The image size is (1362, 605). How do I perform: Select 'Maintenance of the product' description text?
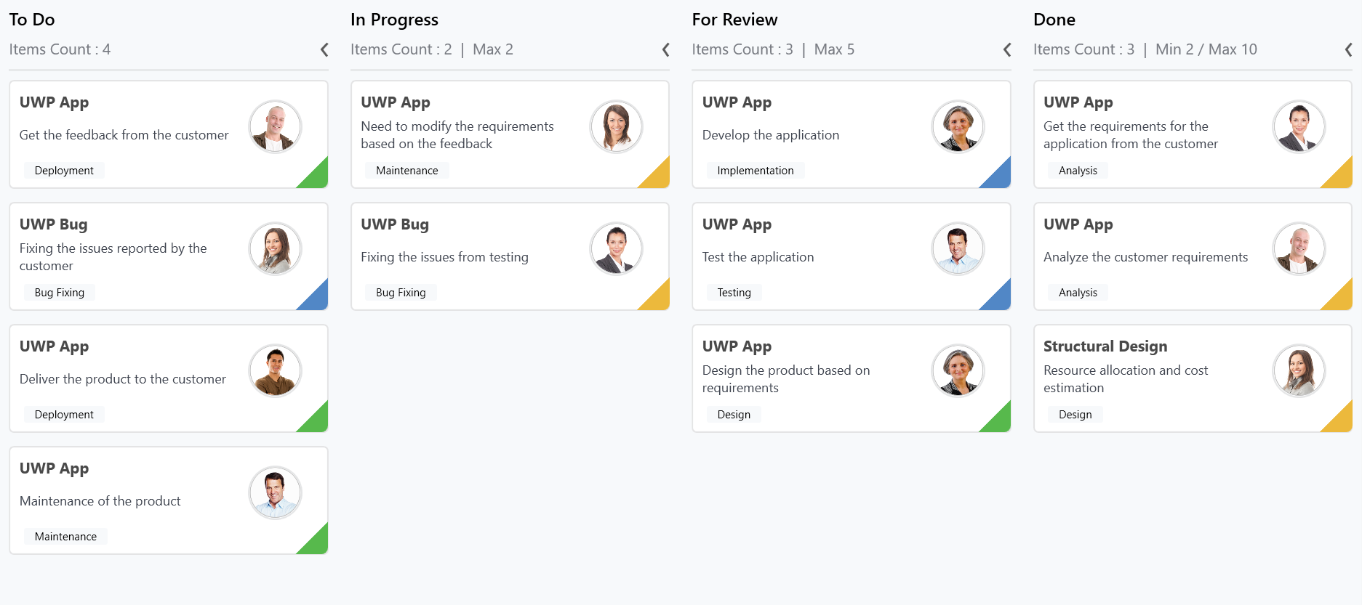coord(100,501)
